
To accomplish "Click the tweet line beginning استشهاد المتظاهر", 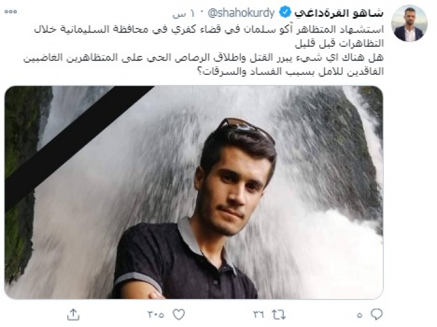I will 209,29.
